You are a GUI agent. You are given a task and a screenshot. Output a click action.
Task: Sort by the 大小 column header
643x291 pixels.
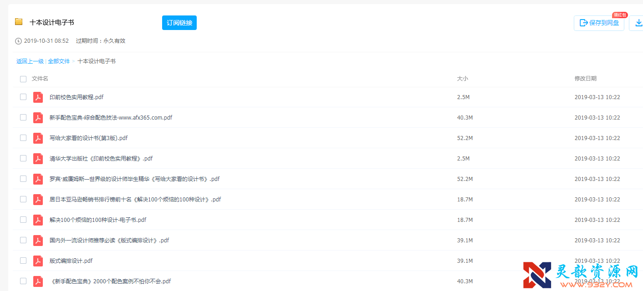[463, 79]
